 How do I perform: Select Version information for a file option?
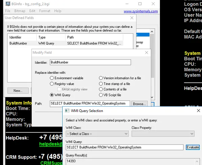120,78
